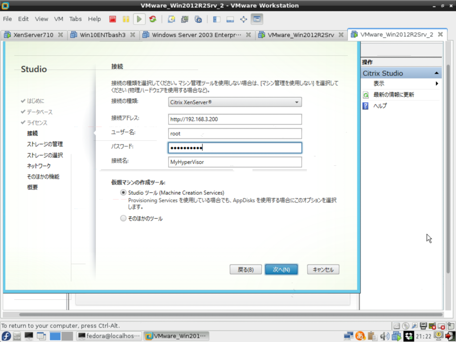Click the logout exit icon in tray
The image size is (456, 342).
click(x=450, y=336)
